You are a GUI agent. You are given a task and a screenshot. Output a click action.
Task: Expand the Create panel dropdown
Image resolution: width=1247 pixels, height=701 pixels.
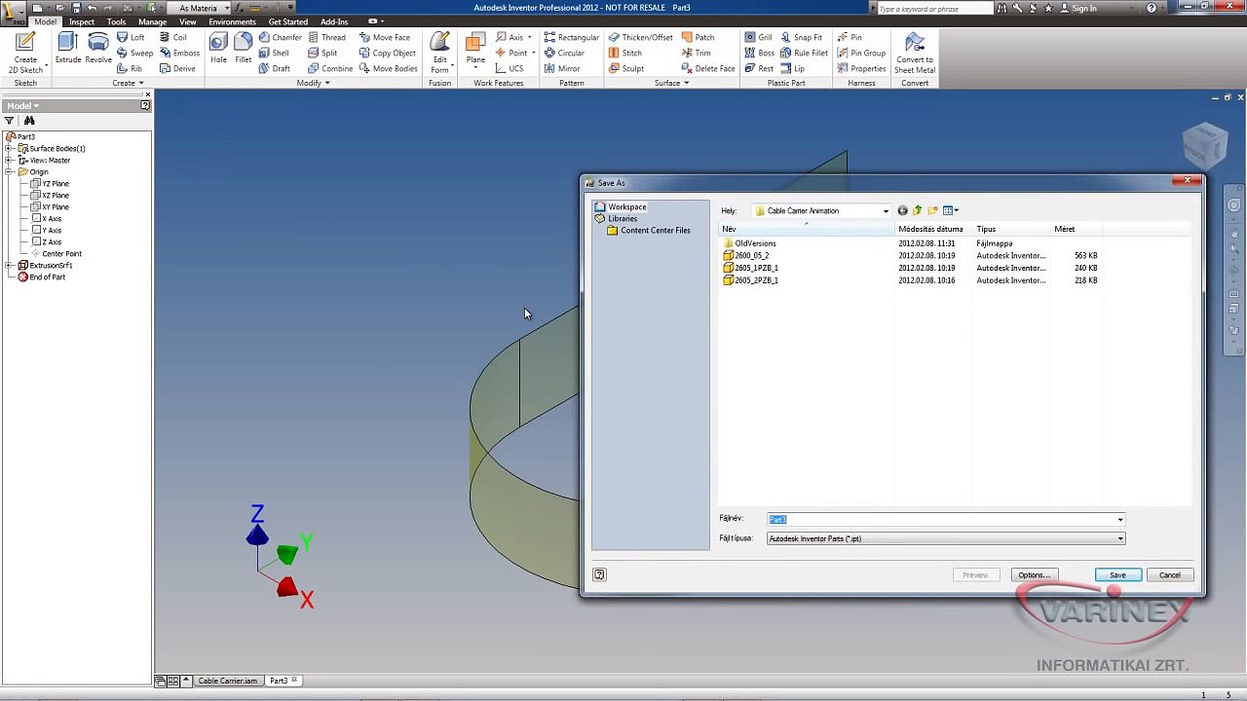point(128,83)
